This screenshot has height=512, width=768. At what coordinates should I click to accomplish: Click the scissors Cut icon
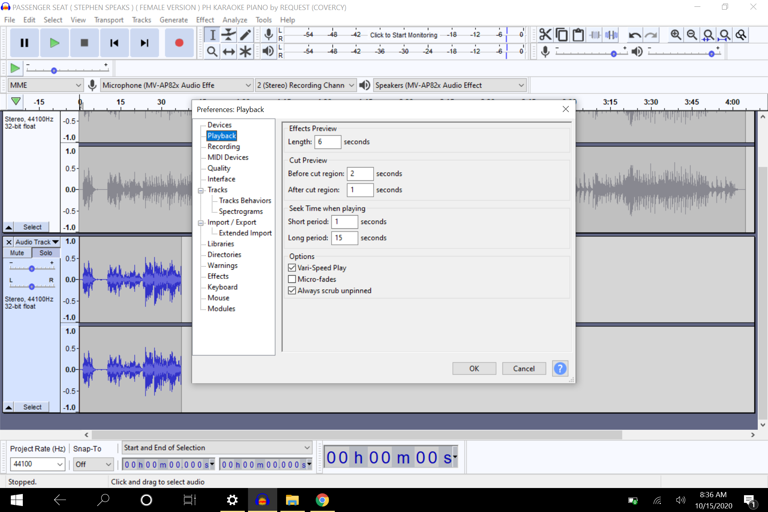(545, 34)
